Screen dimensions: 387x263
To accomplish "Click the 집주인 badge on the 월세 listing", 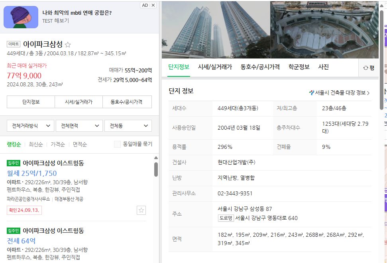I will [14, 163].
